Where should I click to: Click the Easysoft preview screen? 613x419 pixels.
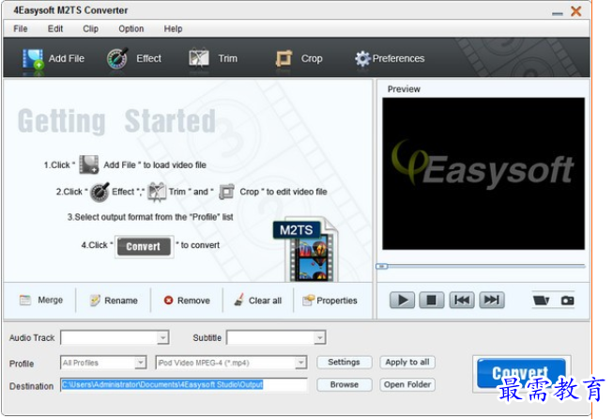point(483,174)
